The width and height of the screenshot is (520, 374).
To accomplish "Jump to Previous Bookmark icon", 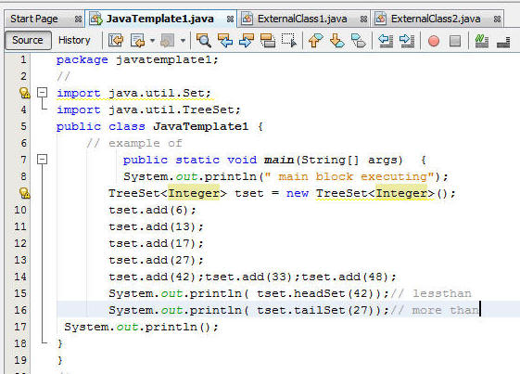I will click(315, 41).
